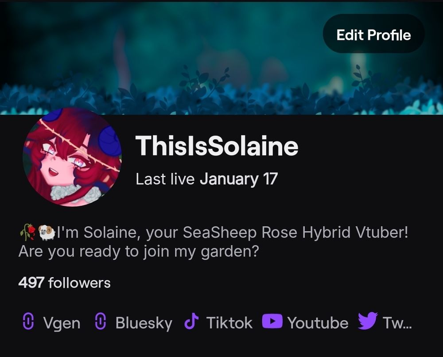This screenshot has width=443, height=357.
Task: Click the wilted rose emoji in bio
Action: coord(27,233)
